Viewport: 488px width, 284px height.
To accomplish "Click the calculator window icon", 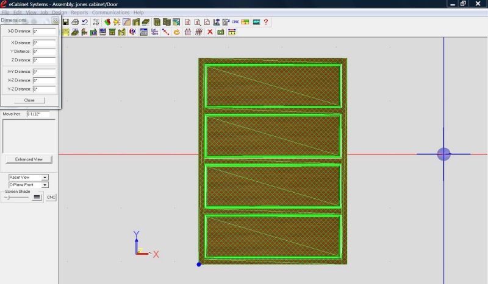I will tap(143, 32).
